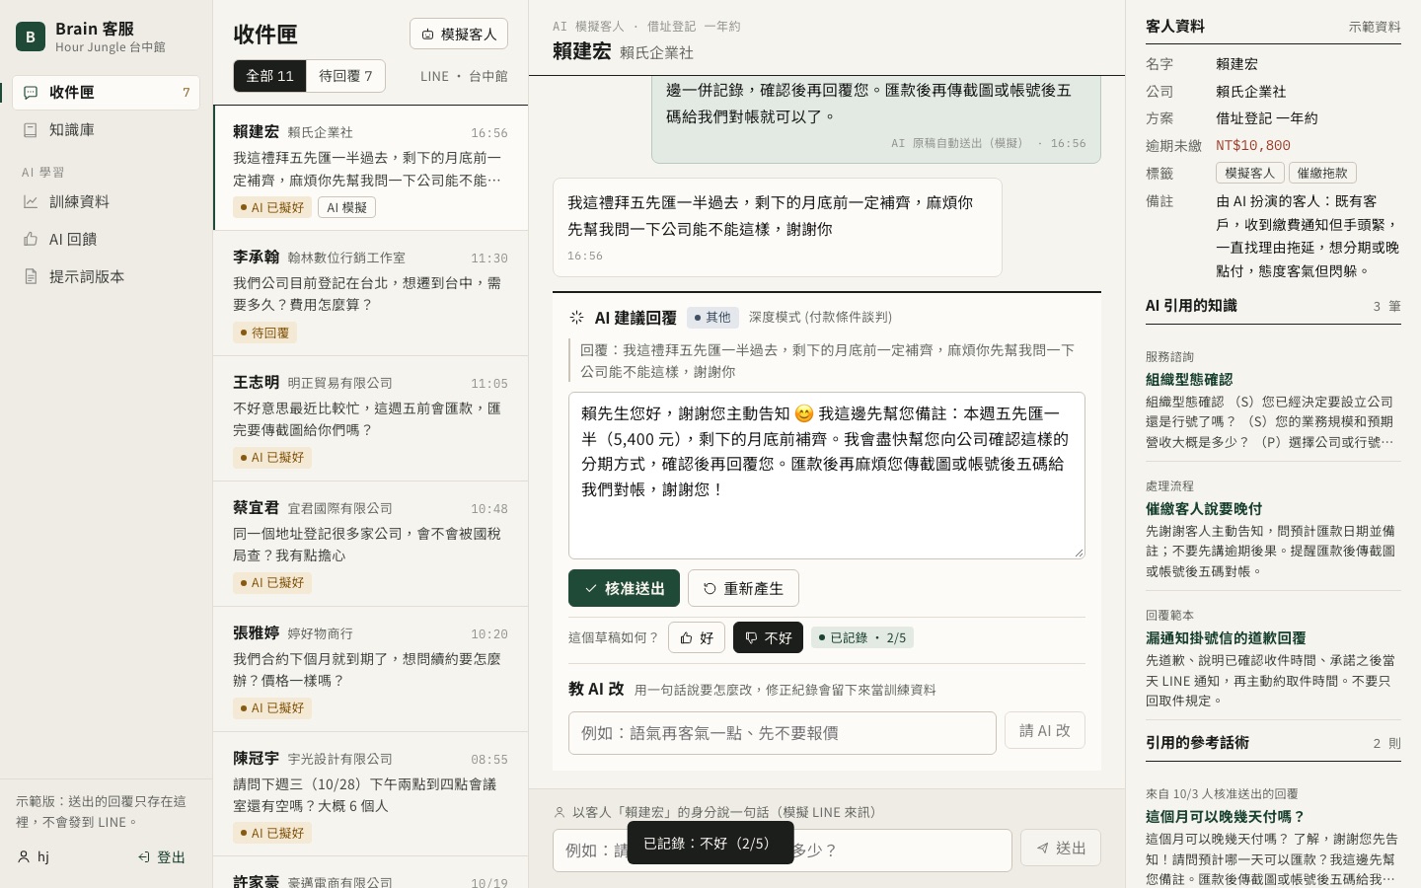Click the 已記錄：不好 (2/5) toast notification

click(x=710, y=843)
